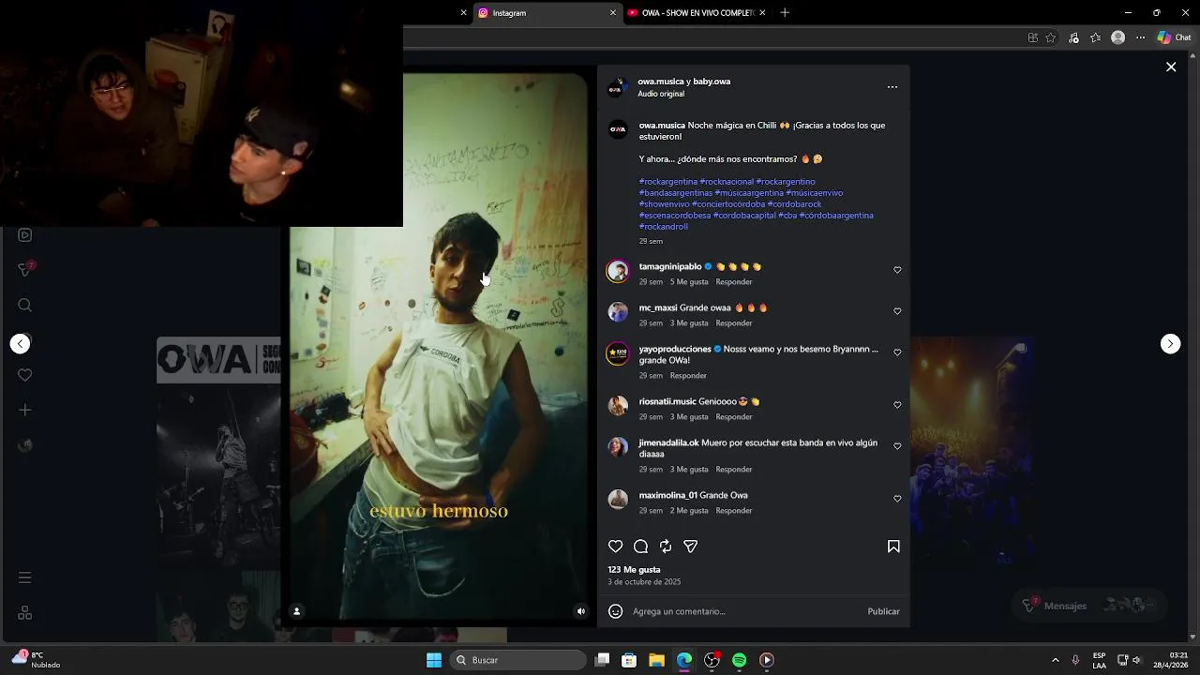Click the taskbar Buscar search box
Screen dimensions: 1200x675
pos(520,660)
